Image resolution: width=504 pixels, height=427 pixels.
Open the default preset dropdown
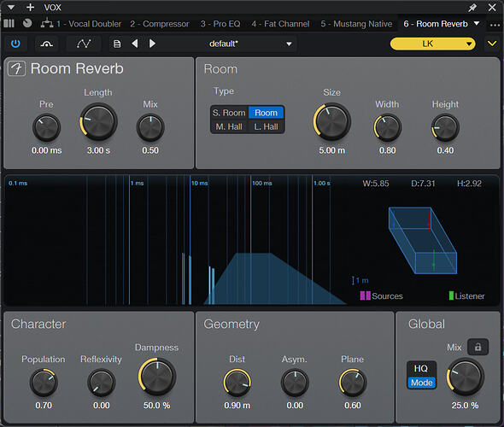pyautogui.click(x=250, y=44)
